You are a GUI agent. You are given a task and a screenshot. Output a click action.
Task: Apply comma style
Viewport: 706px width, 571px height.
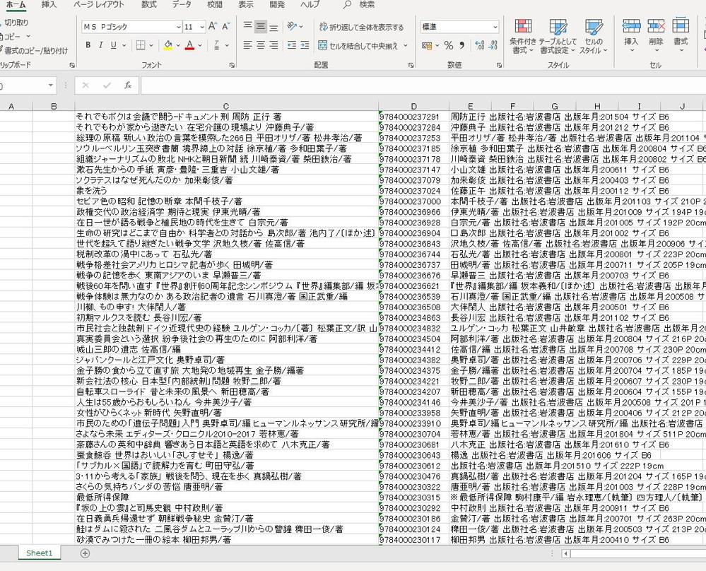pos(461,45)
